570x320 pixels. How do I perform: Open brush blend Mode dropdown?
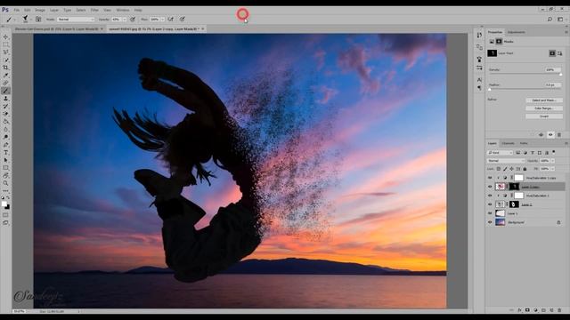[x=76, y=20]
